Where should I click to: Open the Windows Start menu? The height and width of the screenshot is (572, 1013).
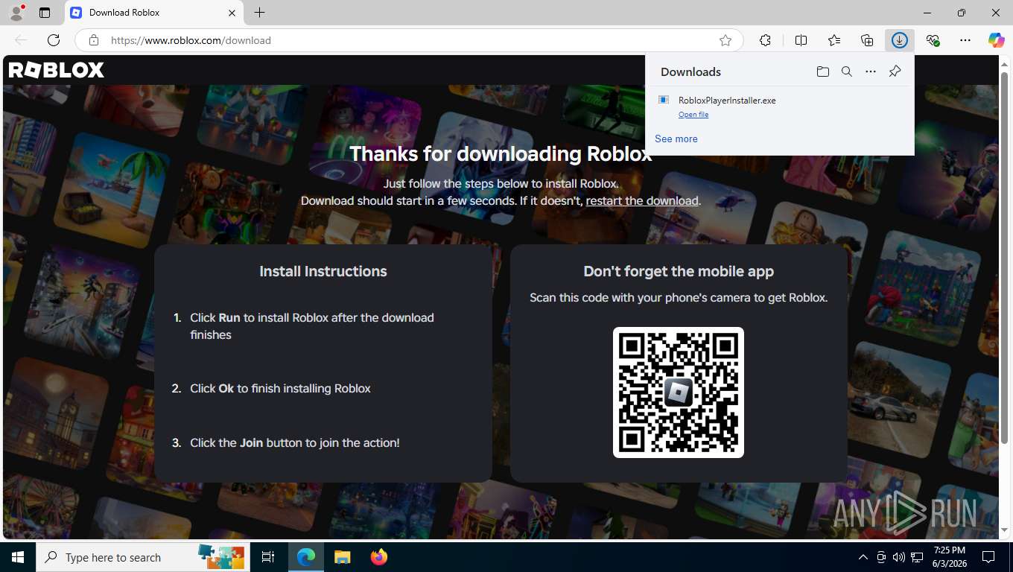pyautogui.click(x=18, y=557)
